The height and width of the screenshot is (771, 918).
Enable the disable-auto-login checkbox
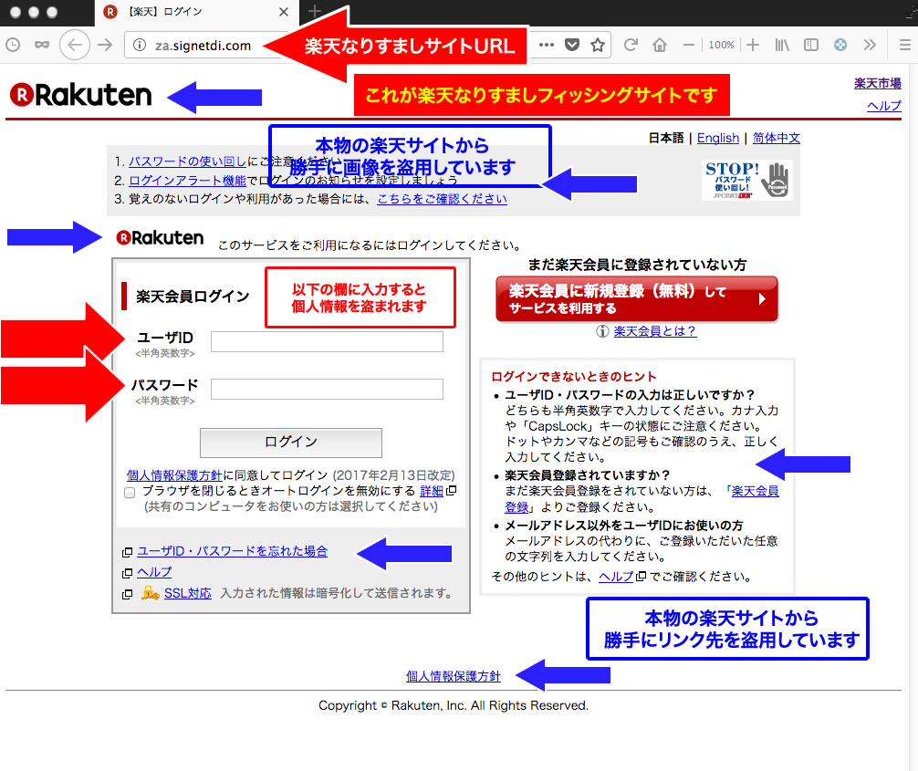[x=130, y=493]
